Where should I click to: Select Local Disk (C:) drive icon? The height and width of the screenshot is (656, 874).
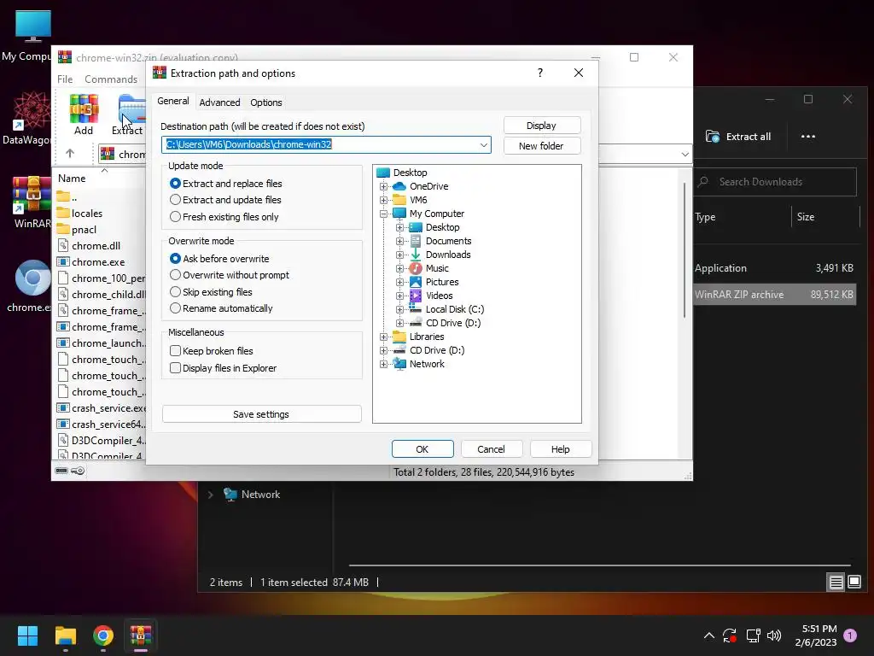(x=416, y=309)
